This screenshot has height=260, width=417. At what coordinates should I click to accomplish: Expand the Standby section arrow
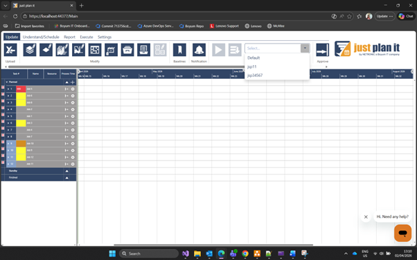pyautogui.click(x=66, y=171)
